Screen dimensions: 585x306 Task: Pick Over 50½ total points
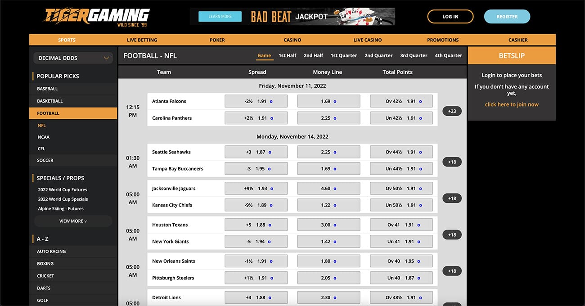click(x=401, y=189)
